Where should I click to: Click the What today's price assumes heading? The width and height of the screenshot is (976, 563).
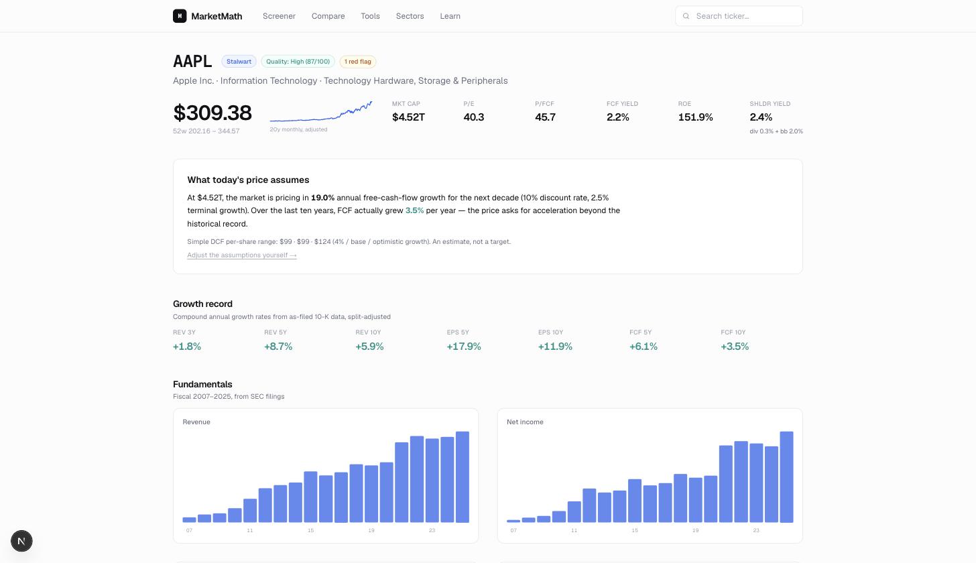[248, 180]
